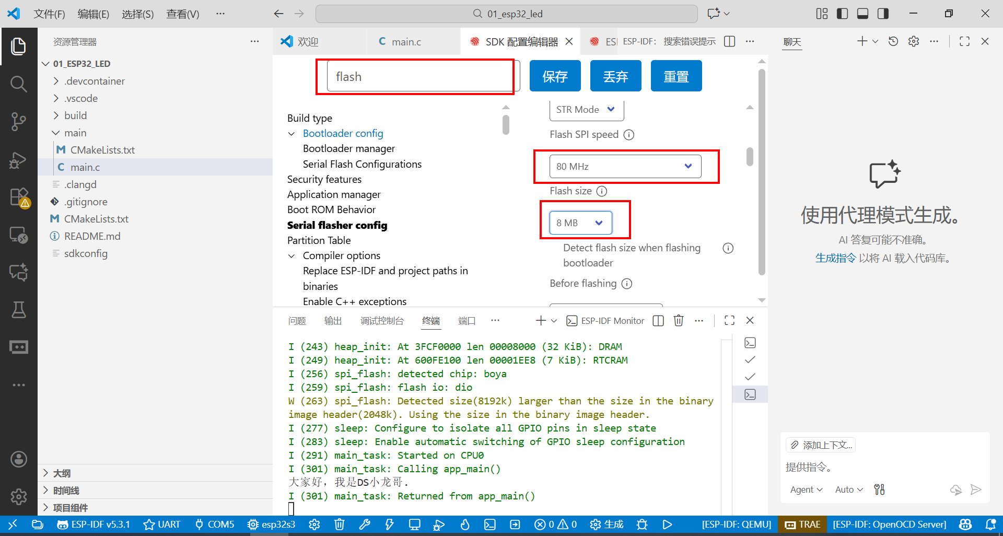Toggle maximized size of the terminal panel

[730, 320]
